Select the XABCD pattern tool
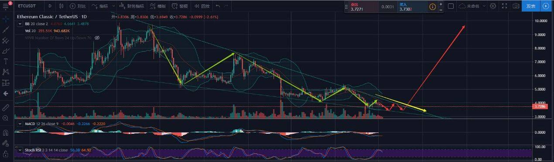554x162 pixels. point(6,72)
